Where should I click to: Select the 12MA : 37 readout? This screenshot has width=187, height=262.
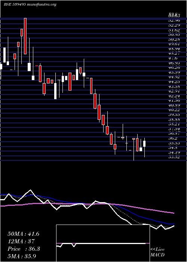tap(21, 241)
